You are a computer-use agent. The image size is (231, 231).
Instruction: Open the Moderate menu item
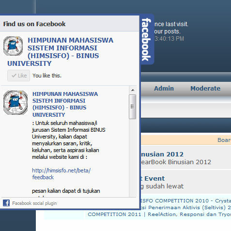(x=205, y=89)
